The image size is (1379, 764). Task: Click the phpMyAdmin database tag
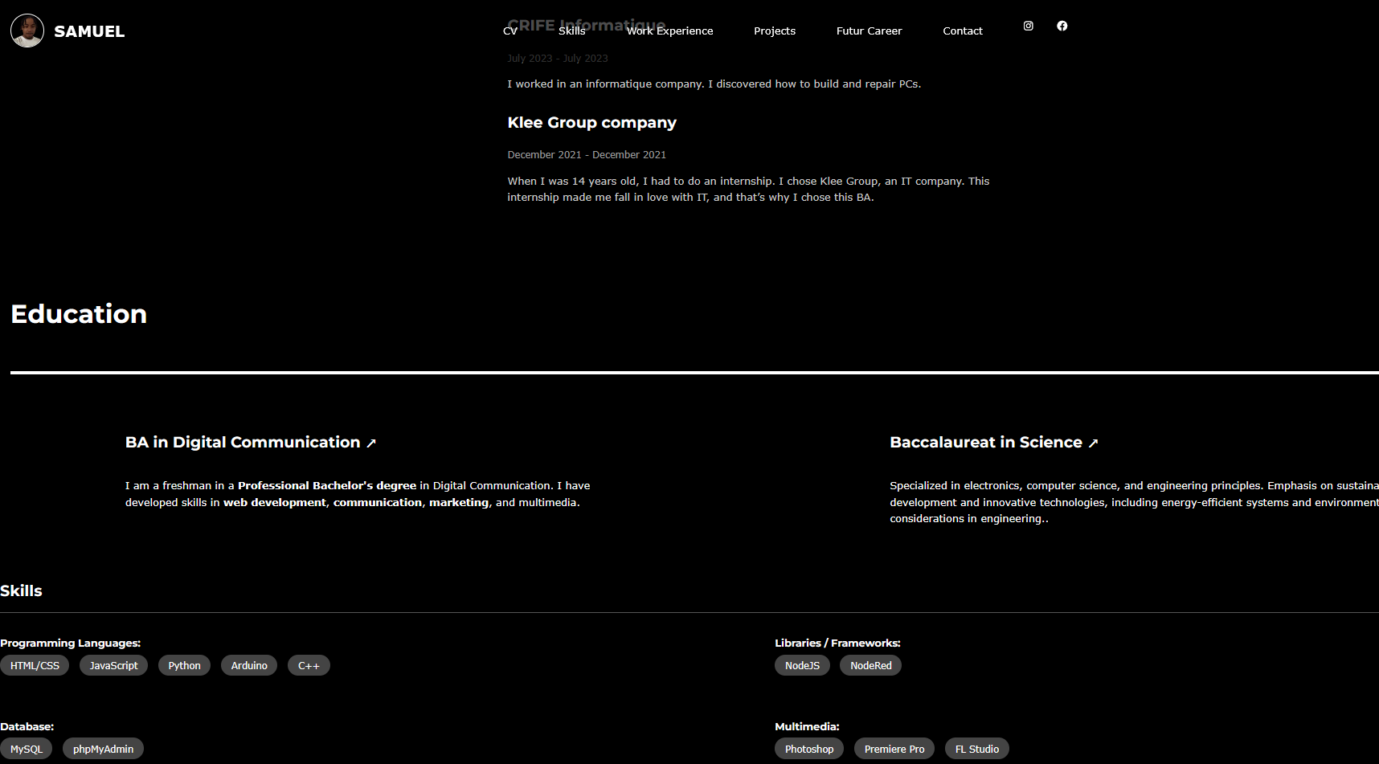(x=103, y=749)
